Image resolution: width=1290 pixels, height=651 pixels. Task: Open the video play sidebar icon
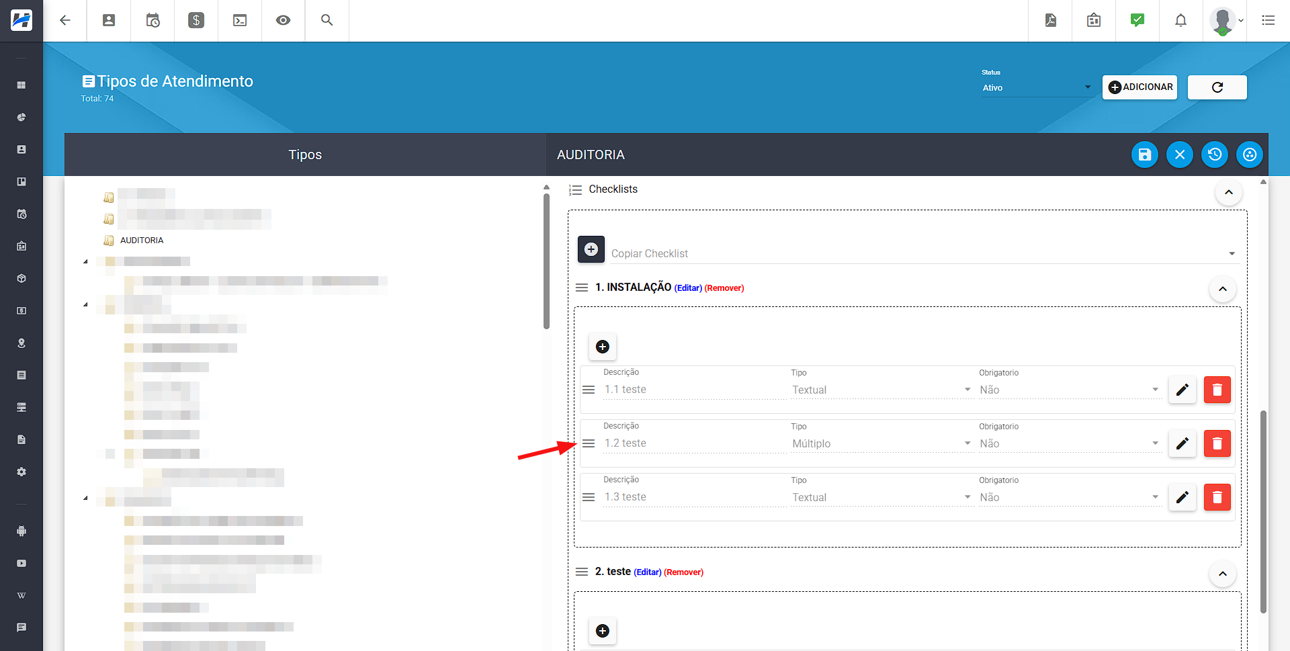click(x=21, y=564)
